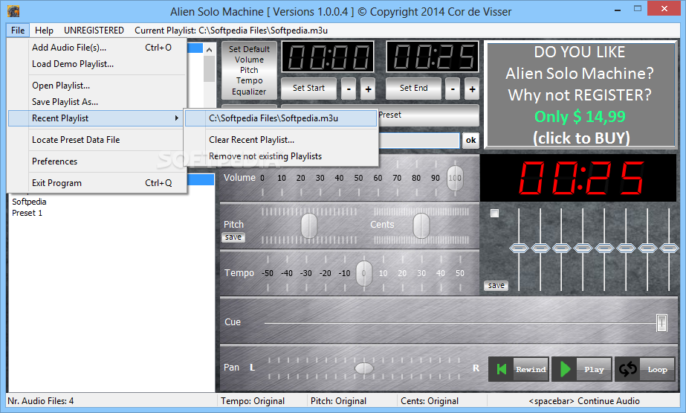Select Save Playlist As... entry
Image resolution: width=686 pixels, height=413 pixels.
pos(97,102)
